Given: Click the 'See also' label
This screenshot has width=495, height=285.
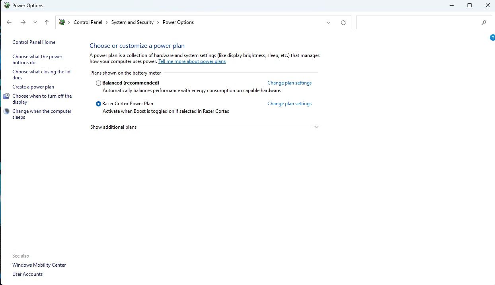Looking at the screenshot, I should click(21, 256).
